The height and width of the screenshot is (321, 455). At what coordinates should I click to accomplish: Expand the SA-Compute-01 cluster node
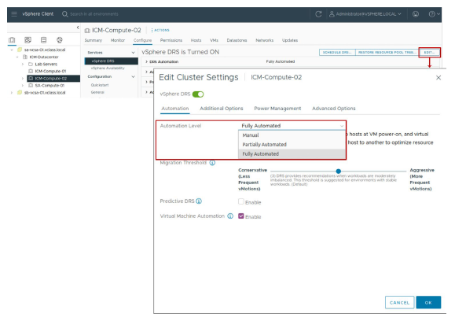pyautogui.click(x=23, y=86)
